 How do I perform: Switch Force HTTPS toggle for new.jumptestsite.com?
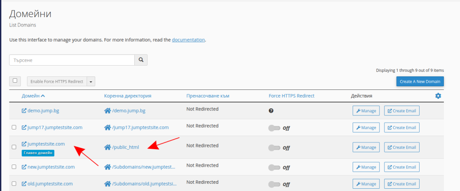(274, 167)
